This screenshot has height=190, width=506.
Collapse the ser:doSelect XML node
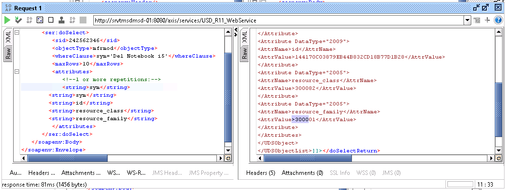[17, 33]
